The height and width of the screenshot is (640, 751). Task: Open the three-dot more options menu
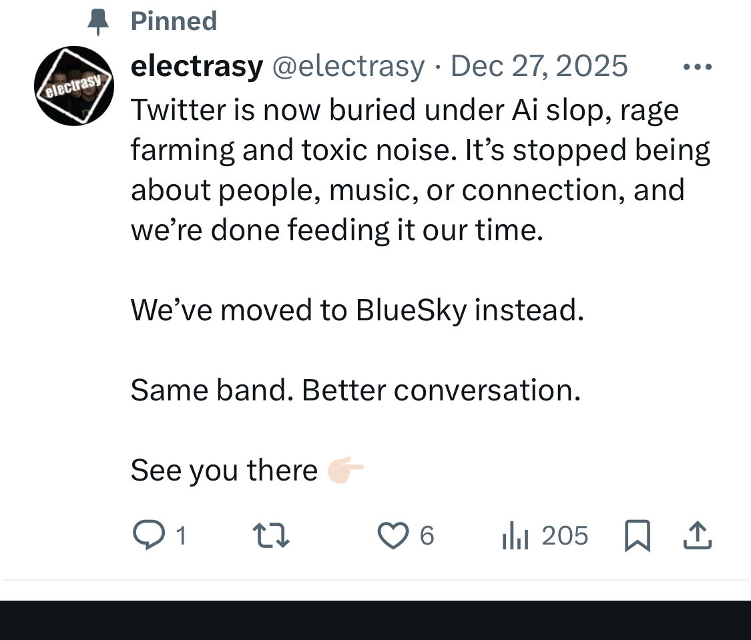pos(698,67)
